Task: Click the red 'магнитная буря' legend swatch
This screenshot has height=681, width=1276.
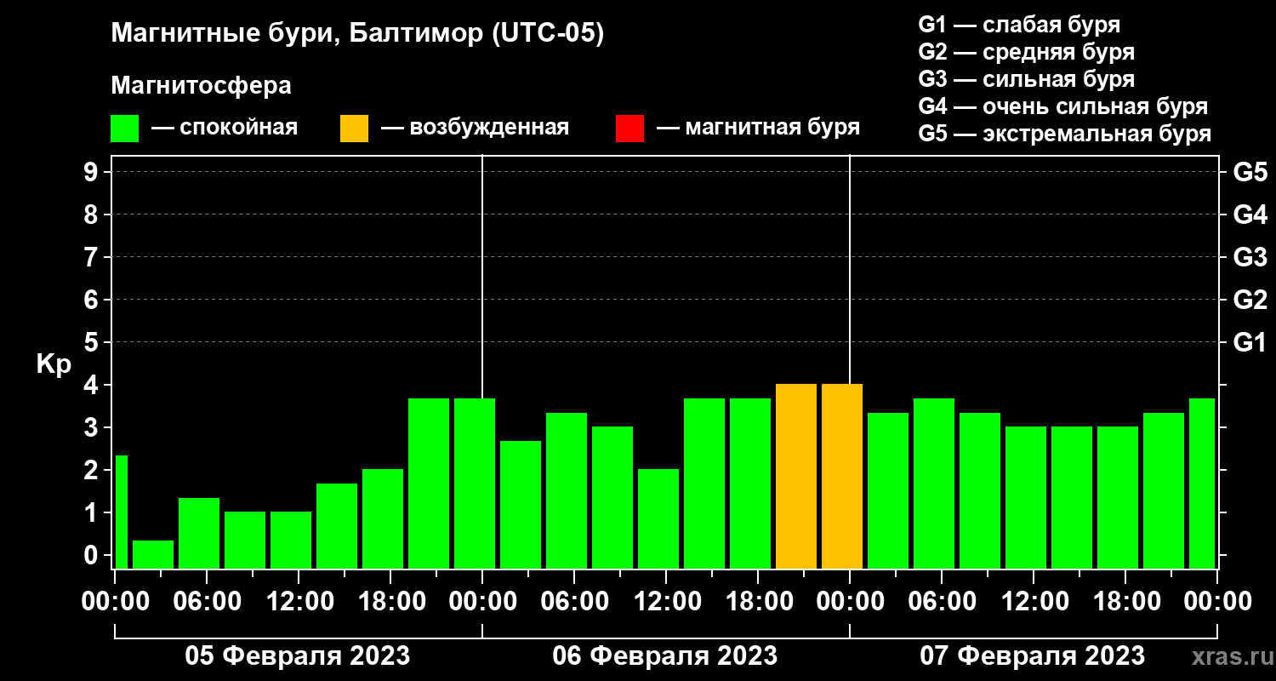Action: 629,129
